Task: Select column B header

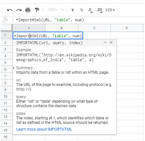Action: pyautogui.click(x=62, y=28)
